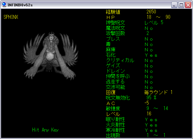The width and height of the screenshot is (193, 139).
Task: Click the 毎ラウンド 1 value
Action: 158,92
